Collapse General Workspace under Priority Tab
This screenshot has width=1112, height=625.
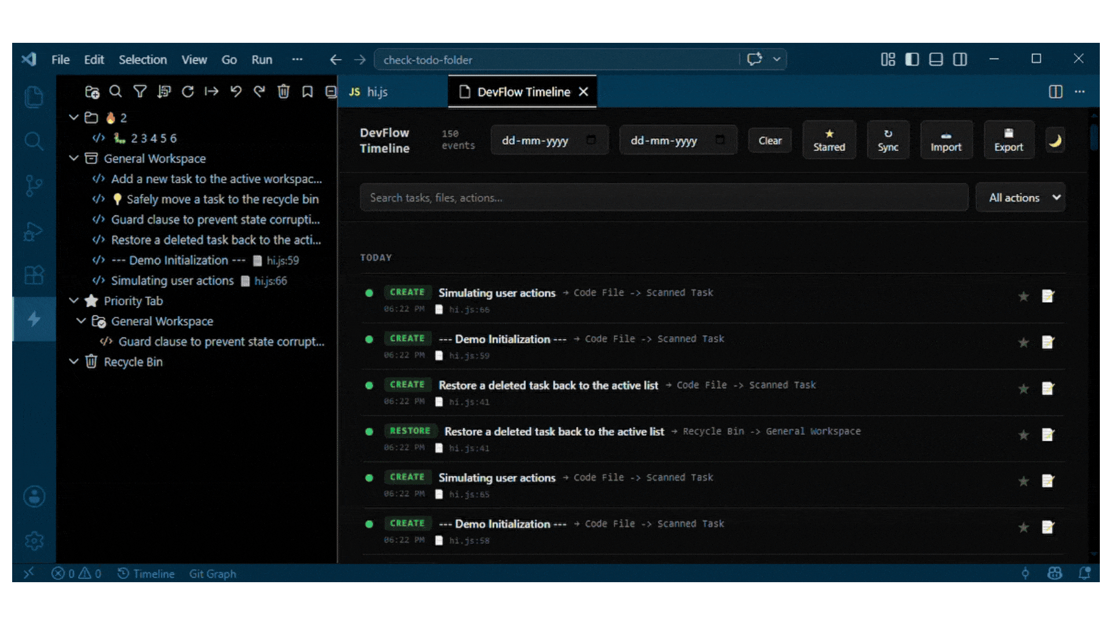click(81, 321)
